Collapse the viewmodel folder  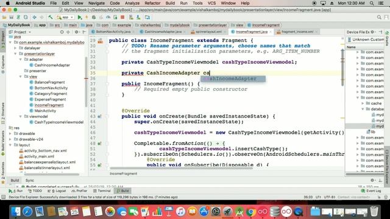[x=20, y=116]
